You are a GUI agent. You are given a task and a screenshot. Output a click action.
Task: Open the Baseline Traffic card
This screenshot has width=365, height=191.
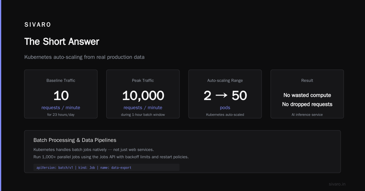point(61,94)
